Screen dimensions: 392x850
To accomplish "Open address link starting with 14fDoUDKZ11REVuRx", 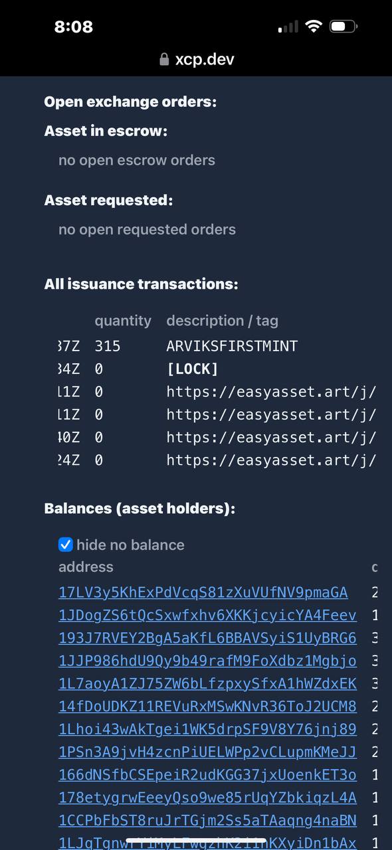I will tap(207, 707).
